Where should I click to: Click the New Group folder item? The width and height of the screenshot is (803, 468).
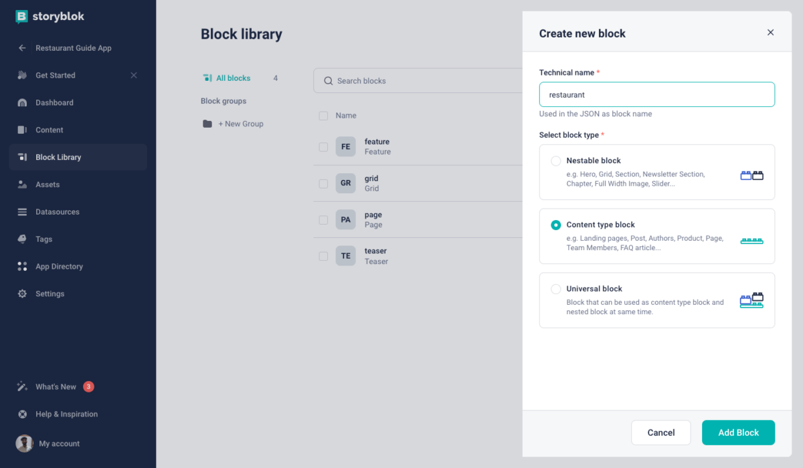[x=234, y=124]
